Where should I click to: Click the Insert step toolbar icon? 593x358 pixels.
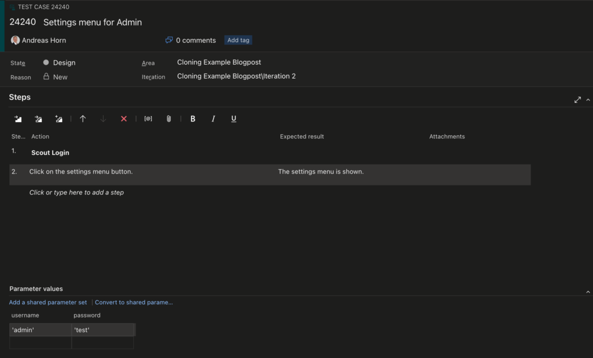tap(18, 119)
